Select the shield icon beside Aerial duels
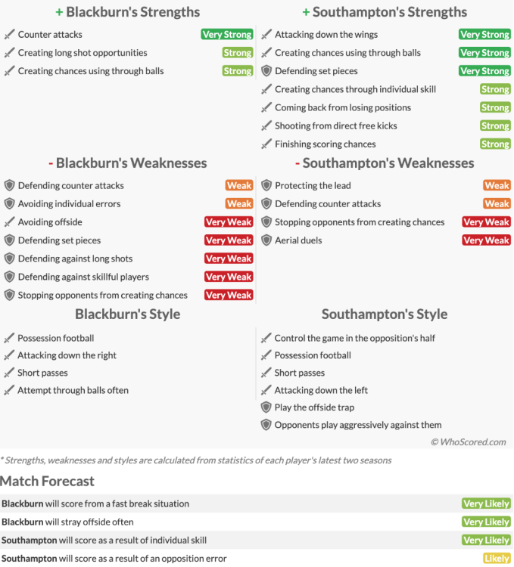Screen dimensions: 514x567 [x=266, y=240]
